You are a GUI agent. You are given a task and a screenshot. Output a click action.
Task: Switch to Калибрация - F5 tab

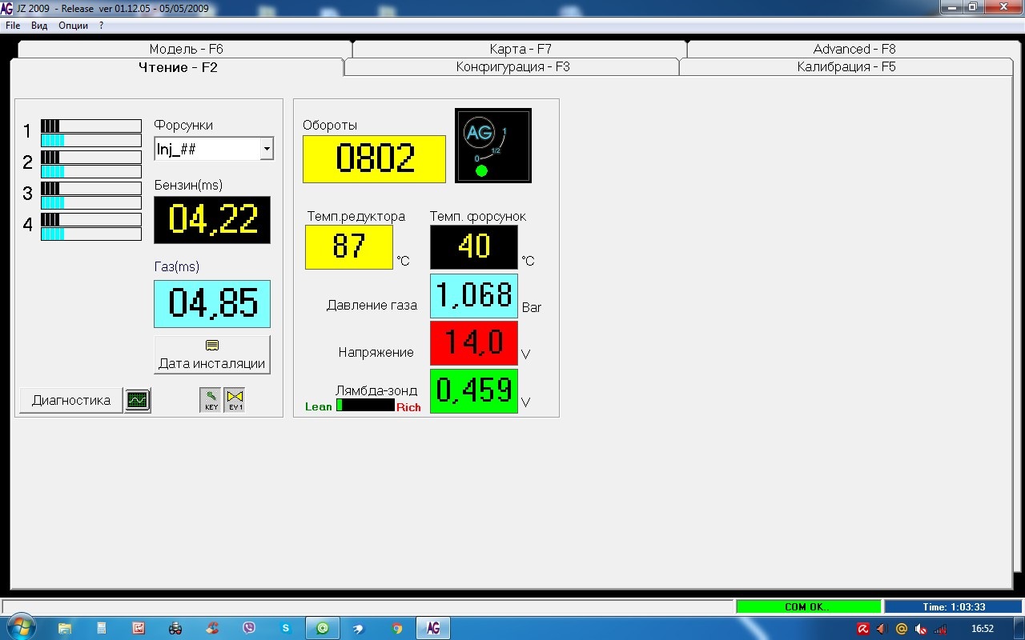[x=846, y=67]
